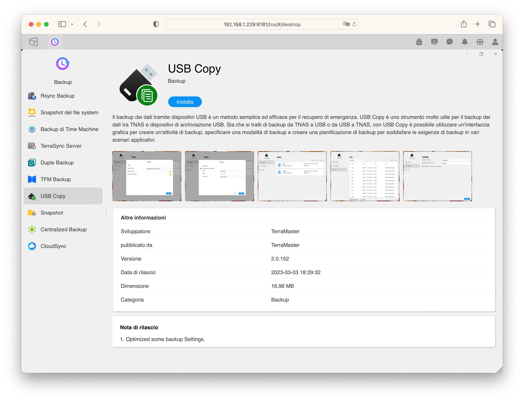Show the Safari tab overview
This screenshot has height=401, width=524.
(x=492, y=24)
